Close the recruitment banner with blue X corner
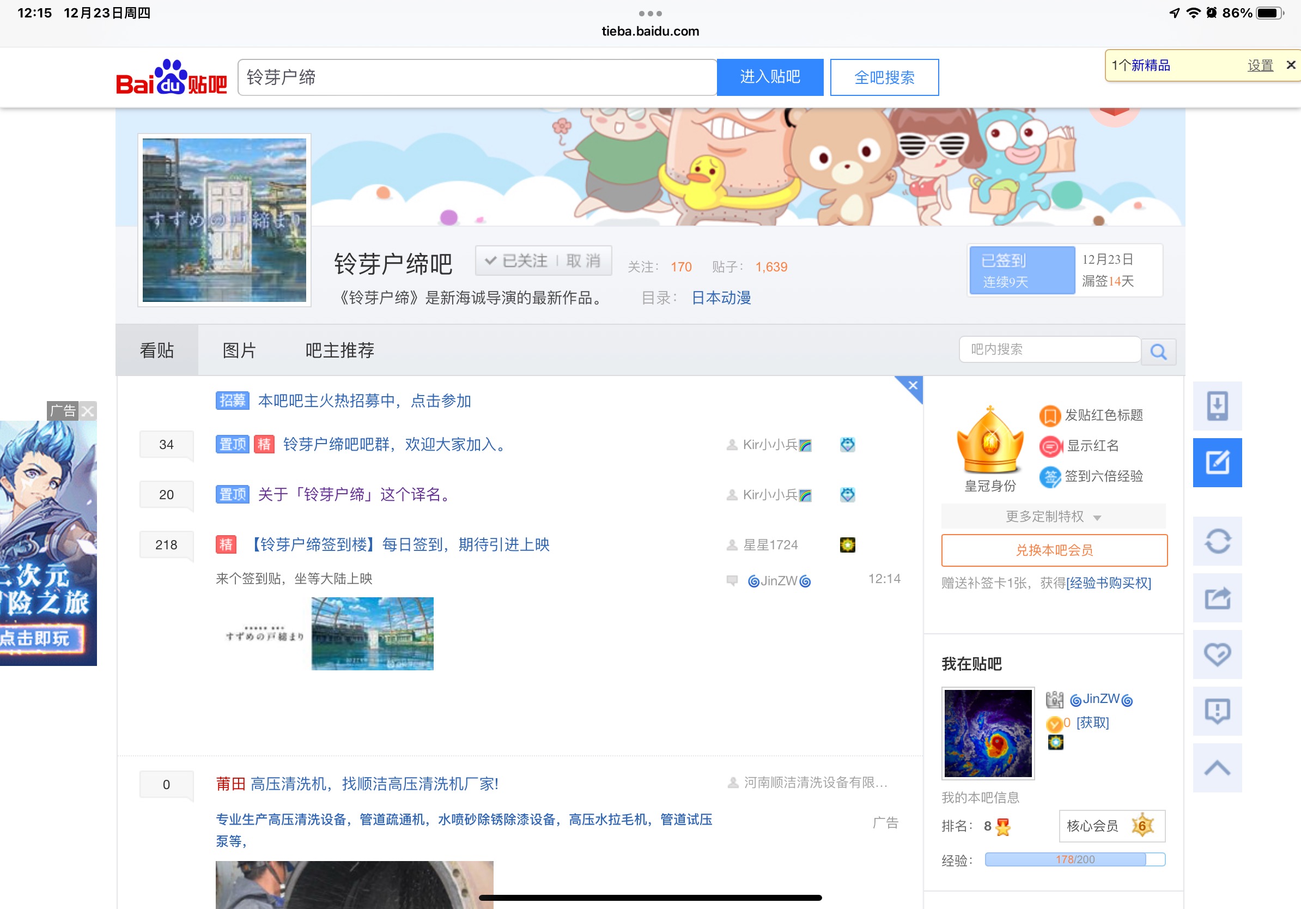The height and width of the screenshot is (909, 1301). click(913, 385)
